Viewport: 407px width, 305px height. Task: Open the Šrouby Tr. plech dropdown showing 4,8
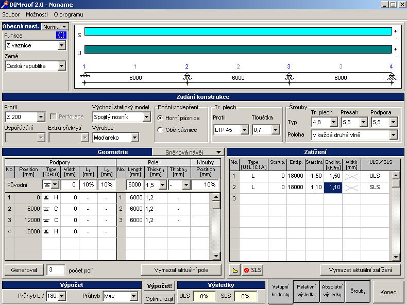coord(334,122)
